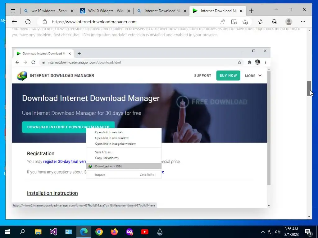Screen dimensions: 318x238
Task: Select the active Internet Download Manager tab
Action: (217, 11)
